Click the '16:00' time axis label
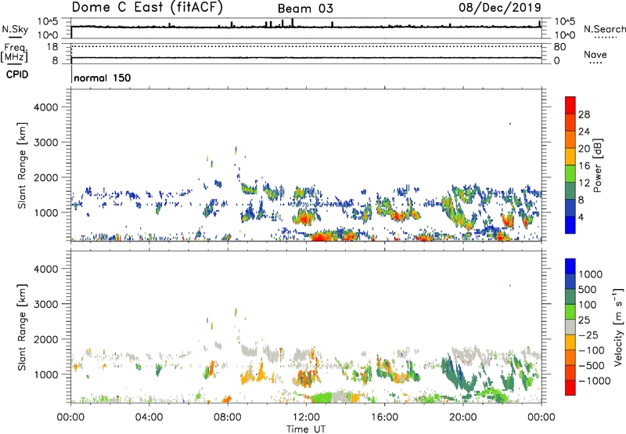Screen dimensions: 626x434 click(x=384, y=418)
